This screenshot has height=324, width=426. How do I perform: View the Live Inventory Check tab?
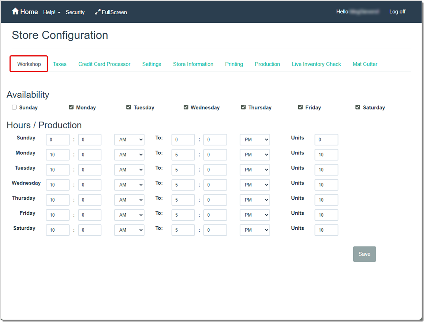(316, 64)
